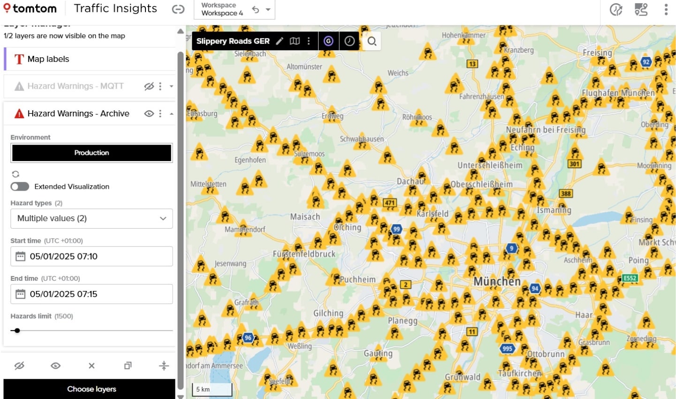Viewport: 676px width, 399px height.
Task: Click the Traffic Insights title
Action: coord(115,8)
